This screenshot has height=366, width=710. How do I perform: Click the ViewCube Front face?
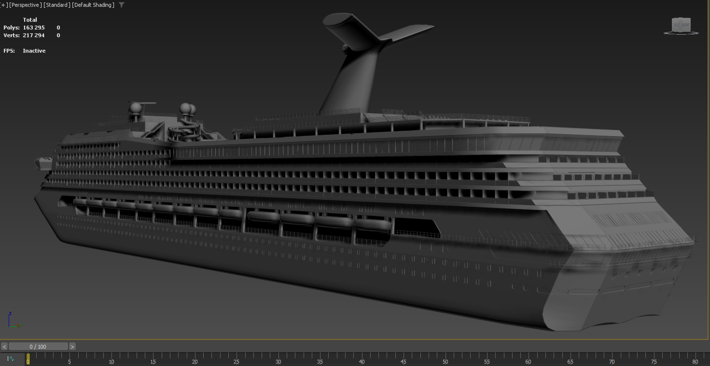click(676, 25)
